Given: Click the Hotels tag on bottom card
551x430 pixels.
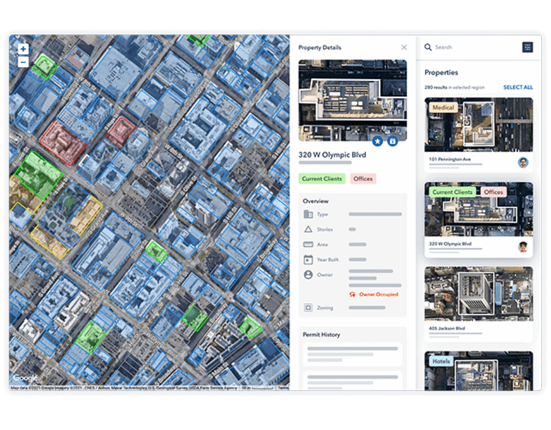Looking at the screenshot, I should (441, 362).
